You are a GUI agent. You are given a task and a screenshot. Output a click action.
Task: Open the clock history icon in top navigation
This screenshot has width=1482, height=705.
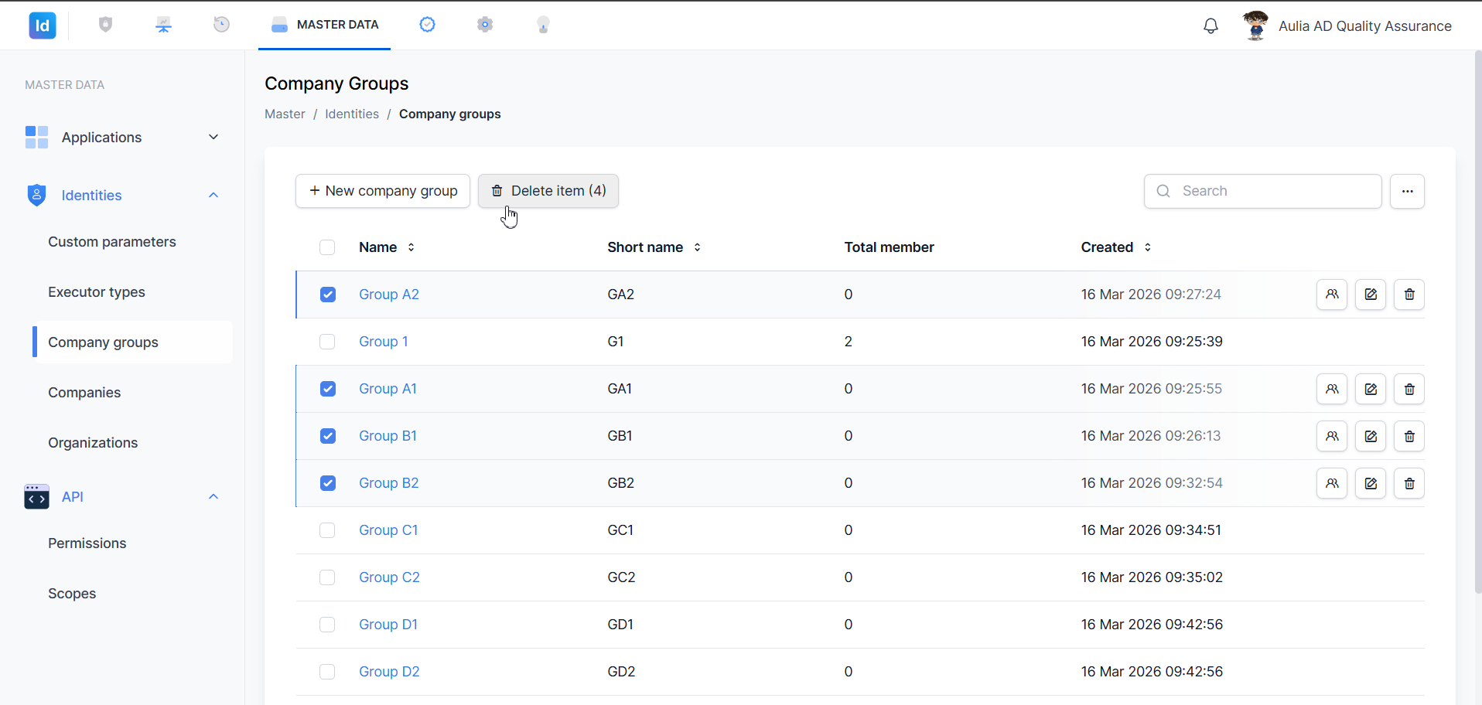(221, 25)
